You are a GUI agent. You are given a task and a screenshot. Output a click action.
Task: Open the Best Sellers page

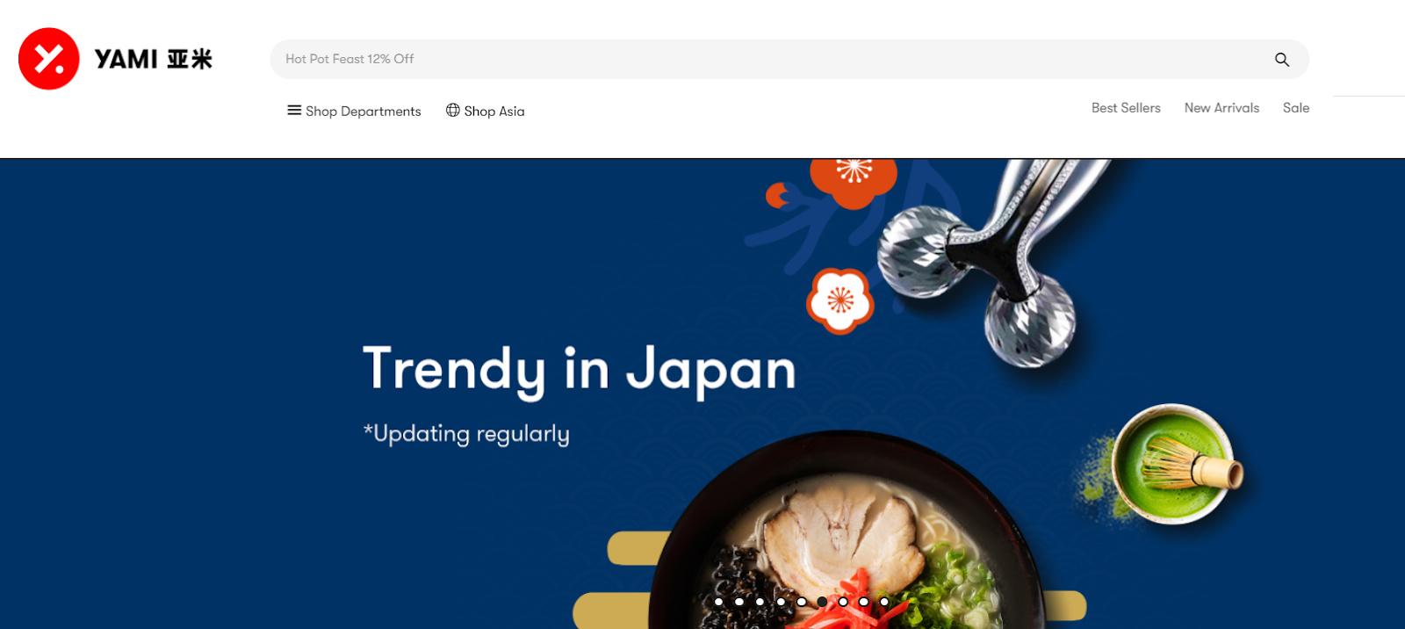pos(1126,108)
